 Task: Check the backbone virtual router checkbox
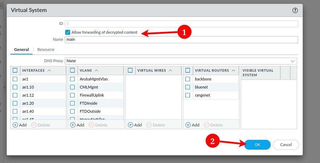pos(188,79)
